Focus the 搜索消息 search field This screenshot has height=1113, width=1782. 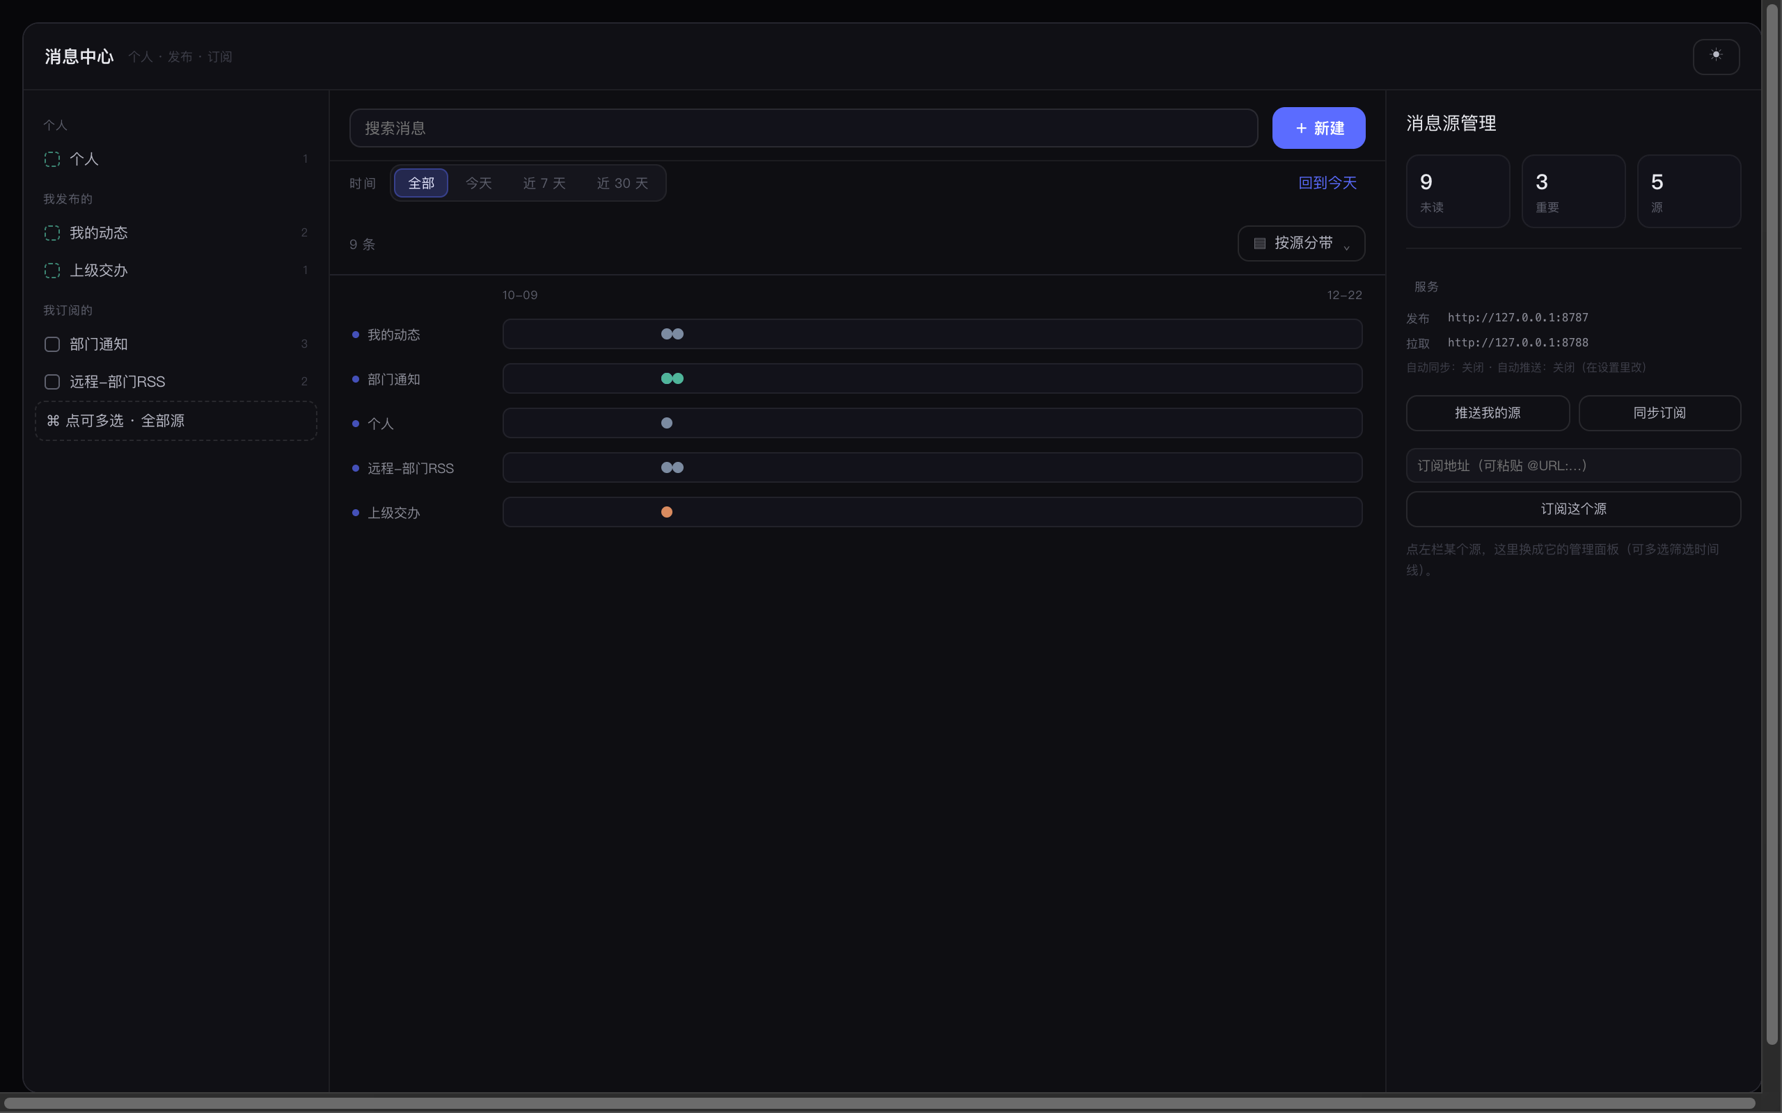click(x=803, y=128)
